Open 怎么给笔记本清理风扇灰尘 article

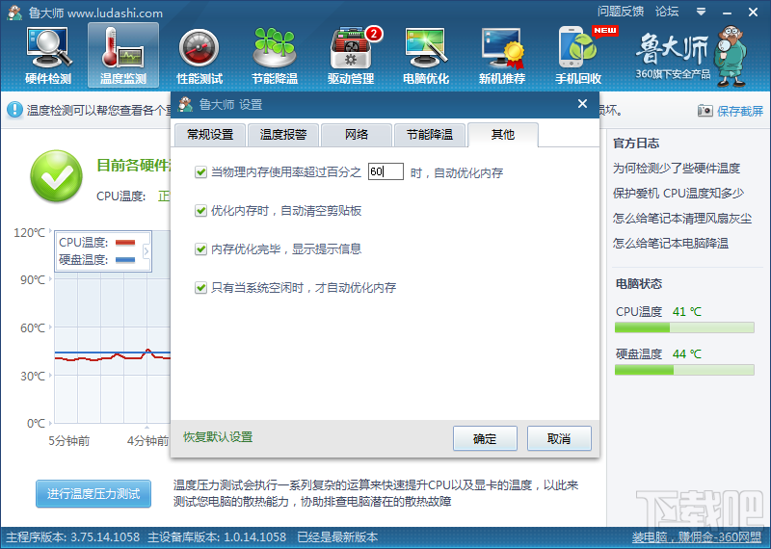click(682, 219)
